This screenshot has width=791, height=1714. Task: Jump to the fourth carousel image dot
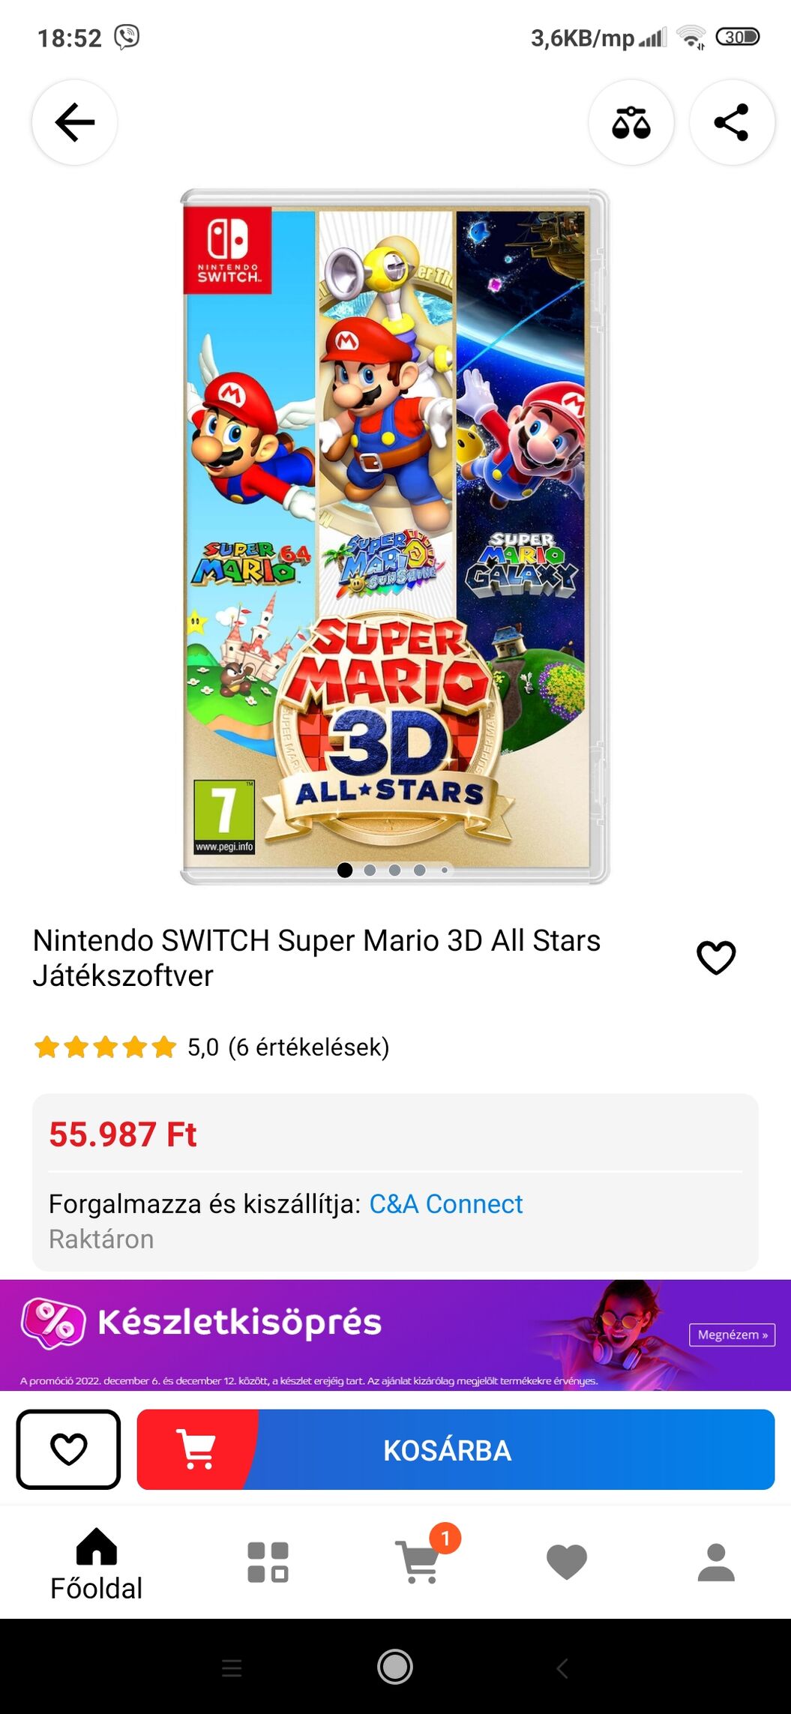[x=420, y=870]
